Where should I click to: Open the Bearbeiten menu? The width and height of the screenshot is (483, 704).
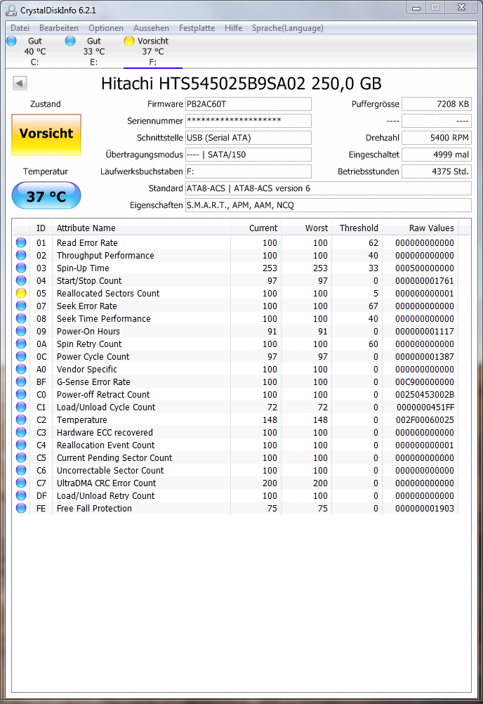point(59,28)
